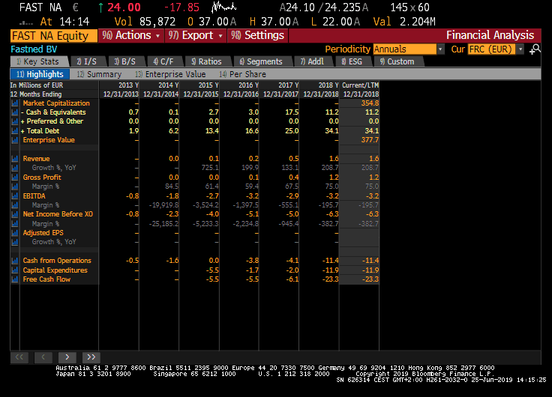Open the Export dropdown menu

pyautogui.click(x=196, y=35)
